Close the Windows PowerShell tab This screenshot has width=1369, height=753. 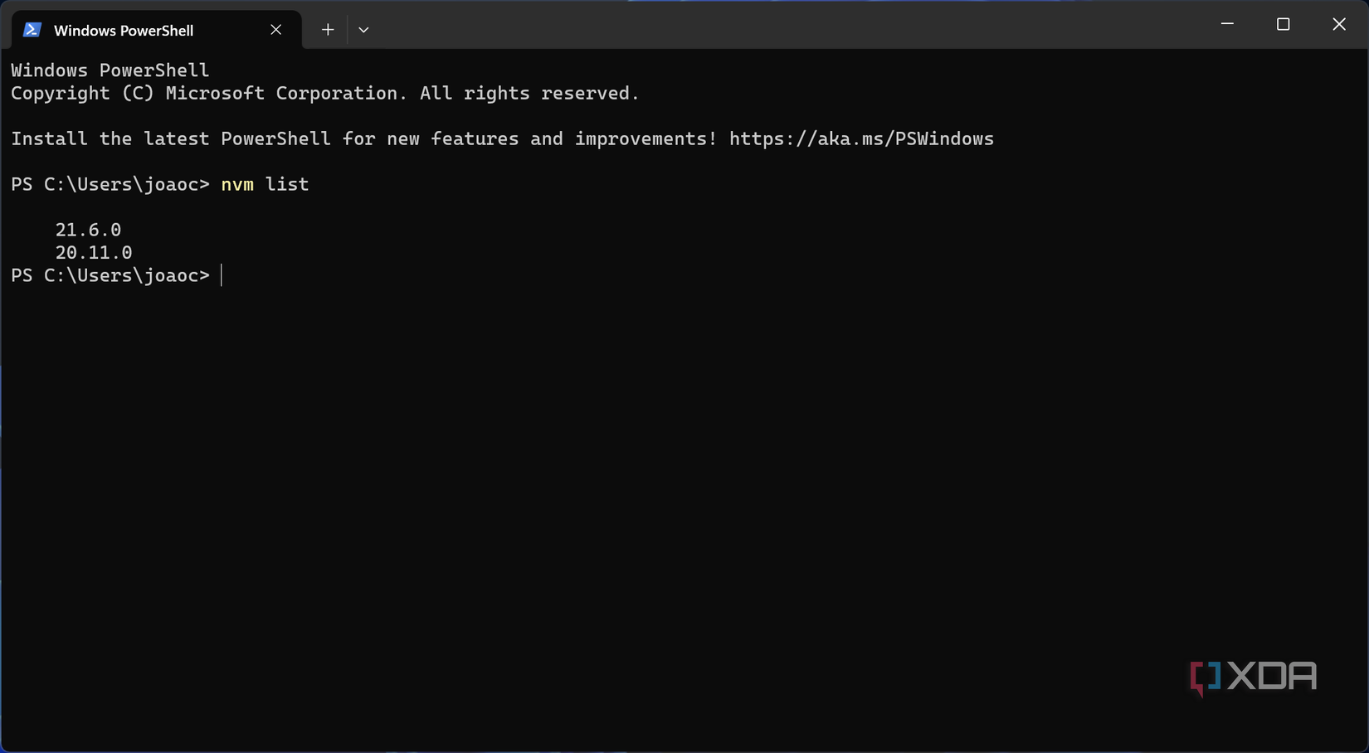point(275,29)
